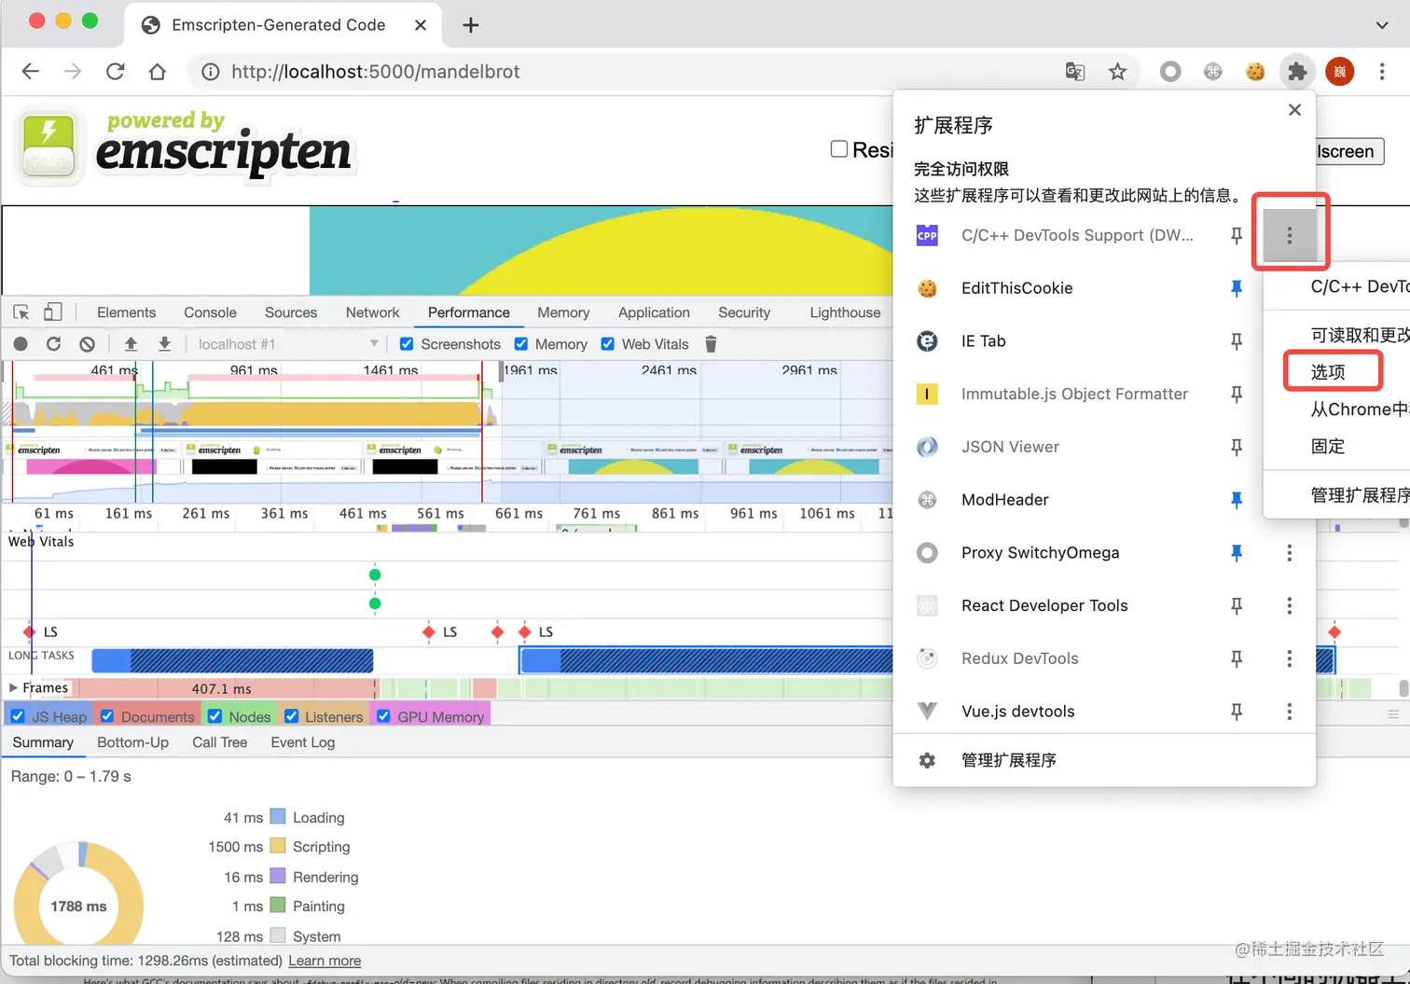
Task: Check the Resize canvas checkbox on page
Action: tap(839, 149)
